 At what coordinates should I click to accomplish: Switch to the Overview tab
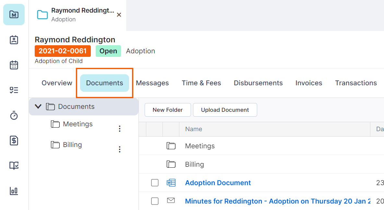(x=57, y=83)
